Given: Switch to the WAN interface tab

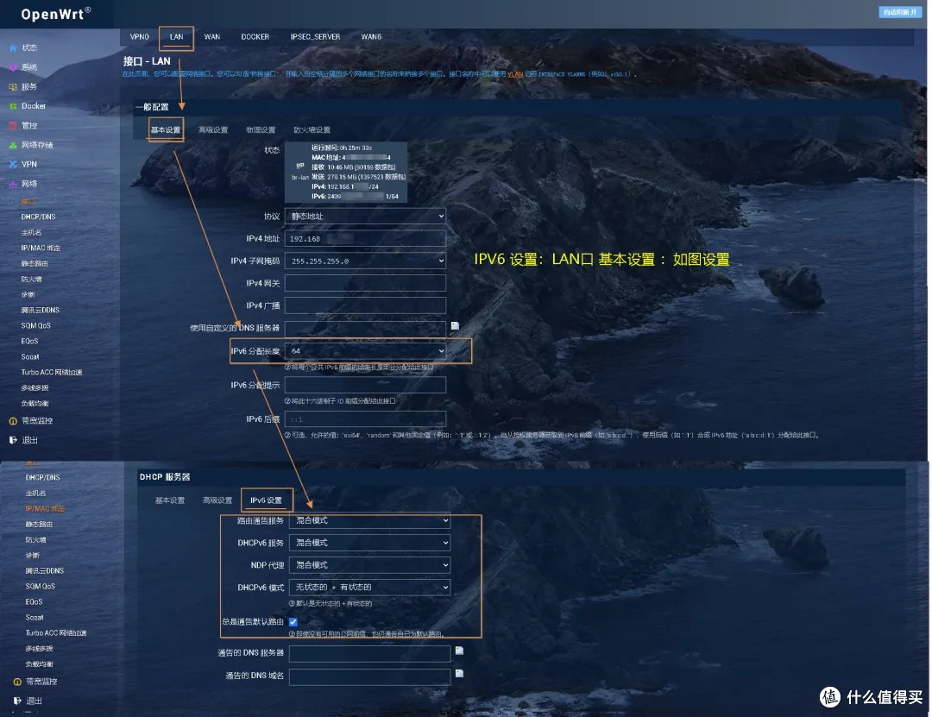Looking at the screenshot, I should coord(212,37).
